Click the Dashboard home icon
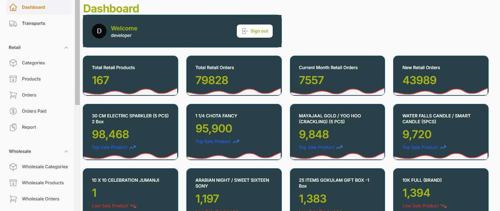This screenshot has width=500, height=211. pyautogui.click(x=13, y=7)
